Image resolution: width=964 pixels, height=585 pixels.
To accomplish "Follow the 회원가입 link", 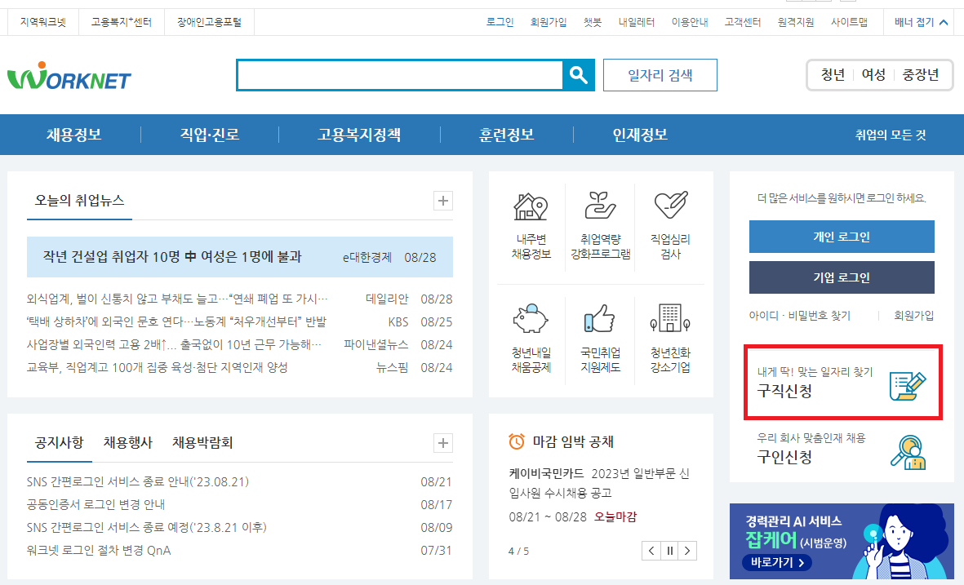I will (x=549, y=22).
